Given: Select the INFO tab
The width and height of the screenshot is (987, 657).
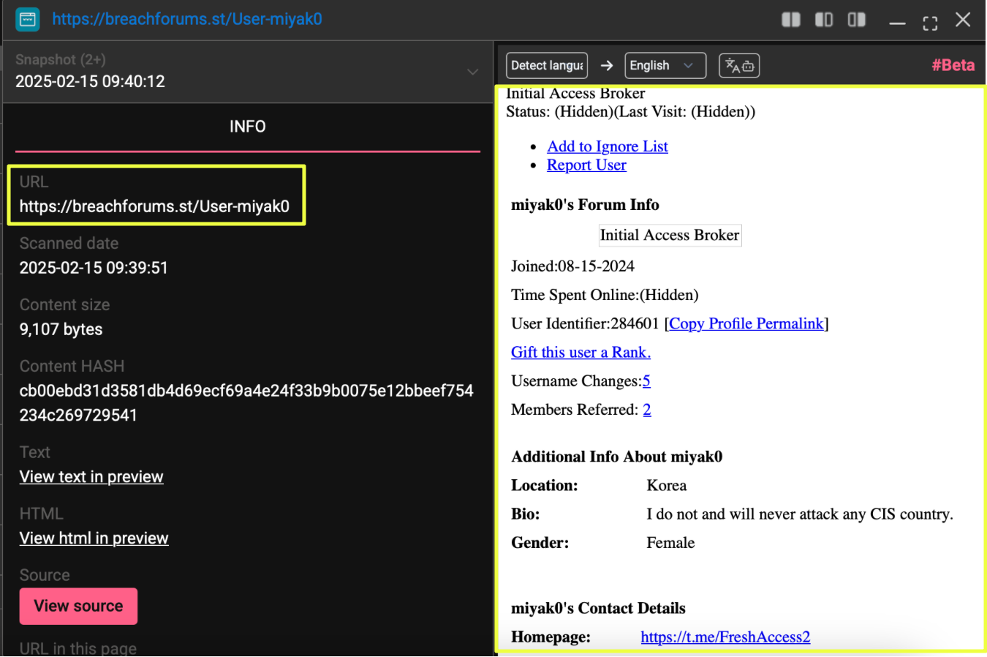Looking at the screenshot, I should coord(247,127).
